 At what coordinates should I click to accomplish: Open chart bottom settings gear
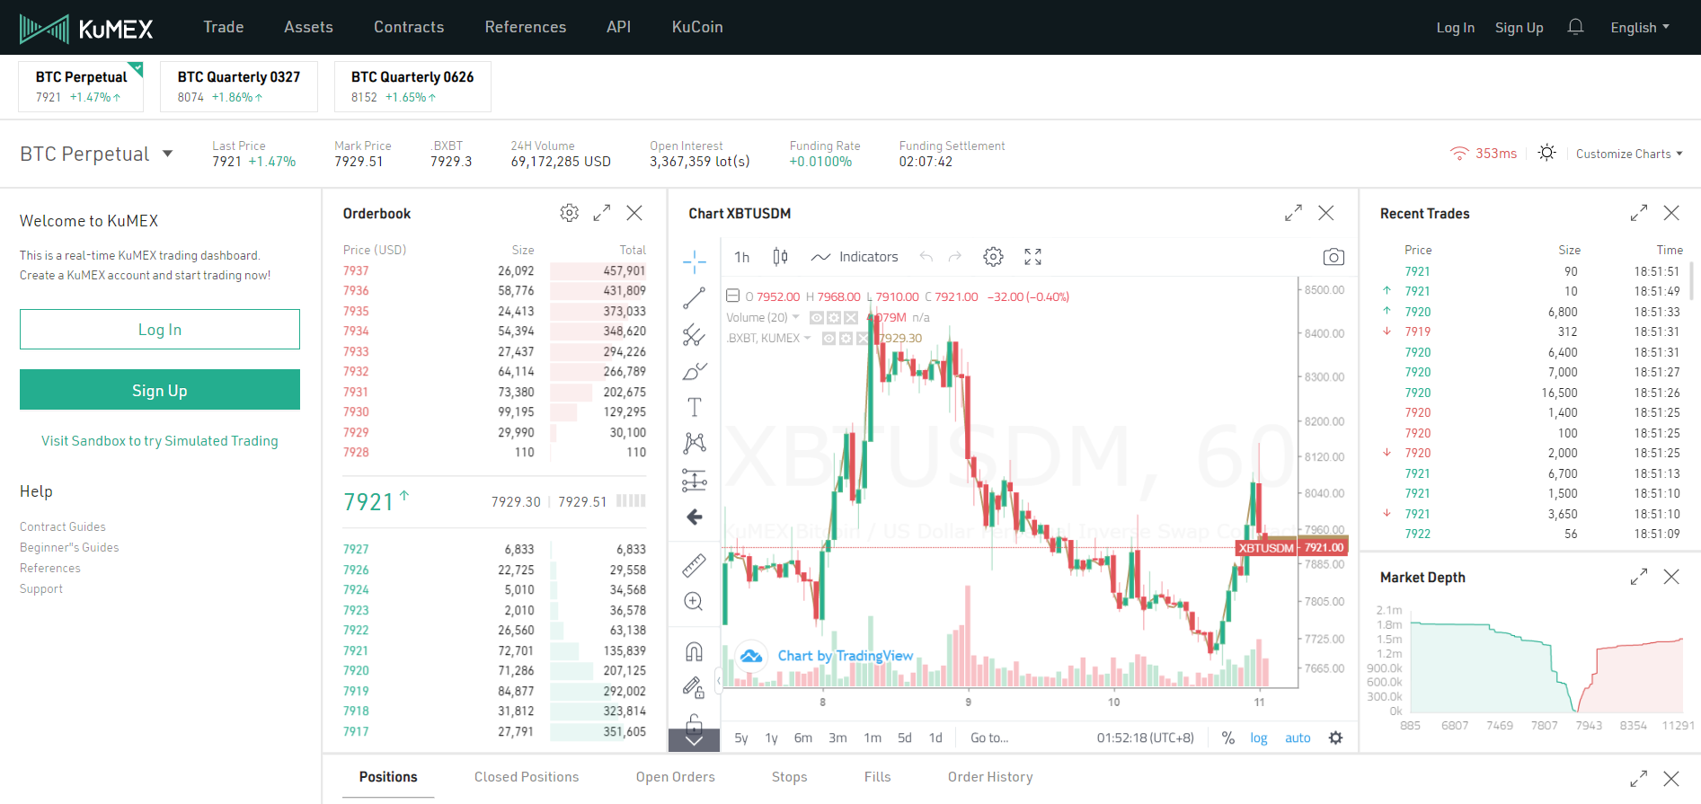[x=1335, y=738]
